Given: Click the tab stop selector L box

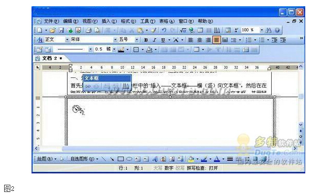Looking at the screenshot, I should 38,67.
